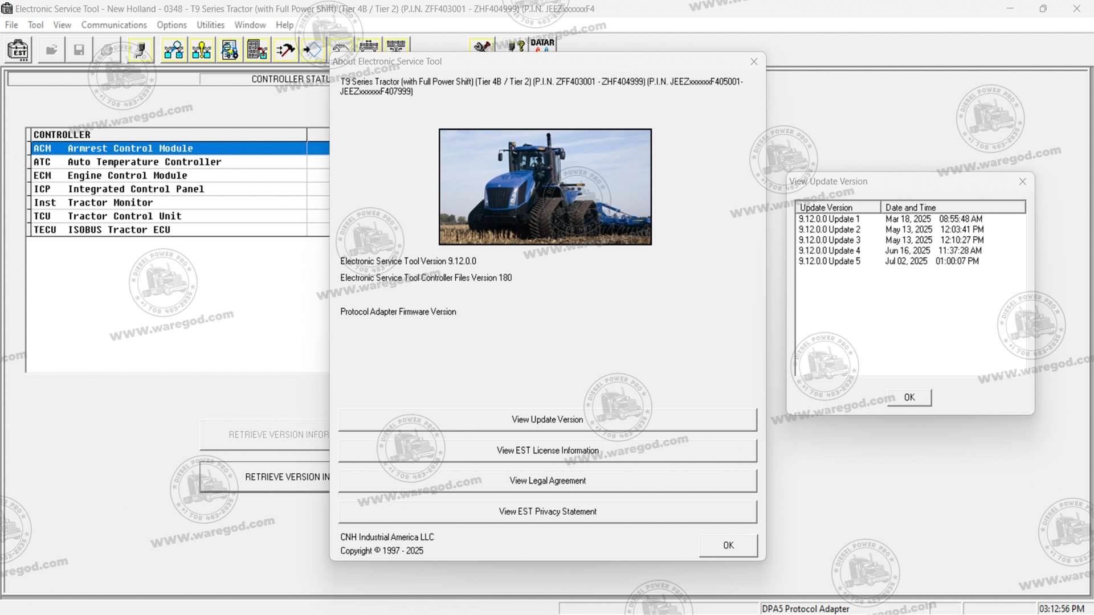Open the Communications menu
Screen dimensions: 1094x615
tap(114, 25)
